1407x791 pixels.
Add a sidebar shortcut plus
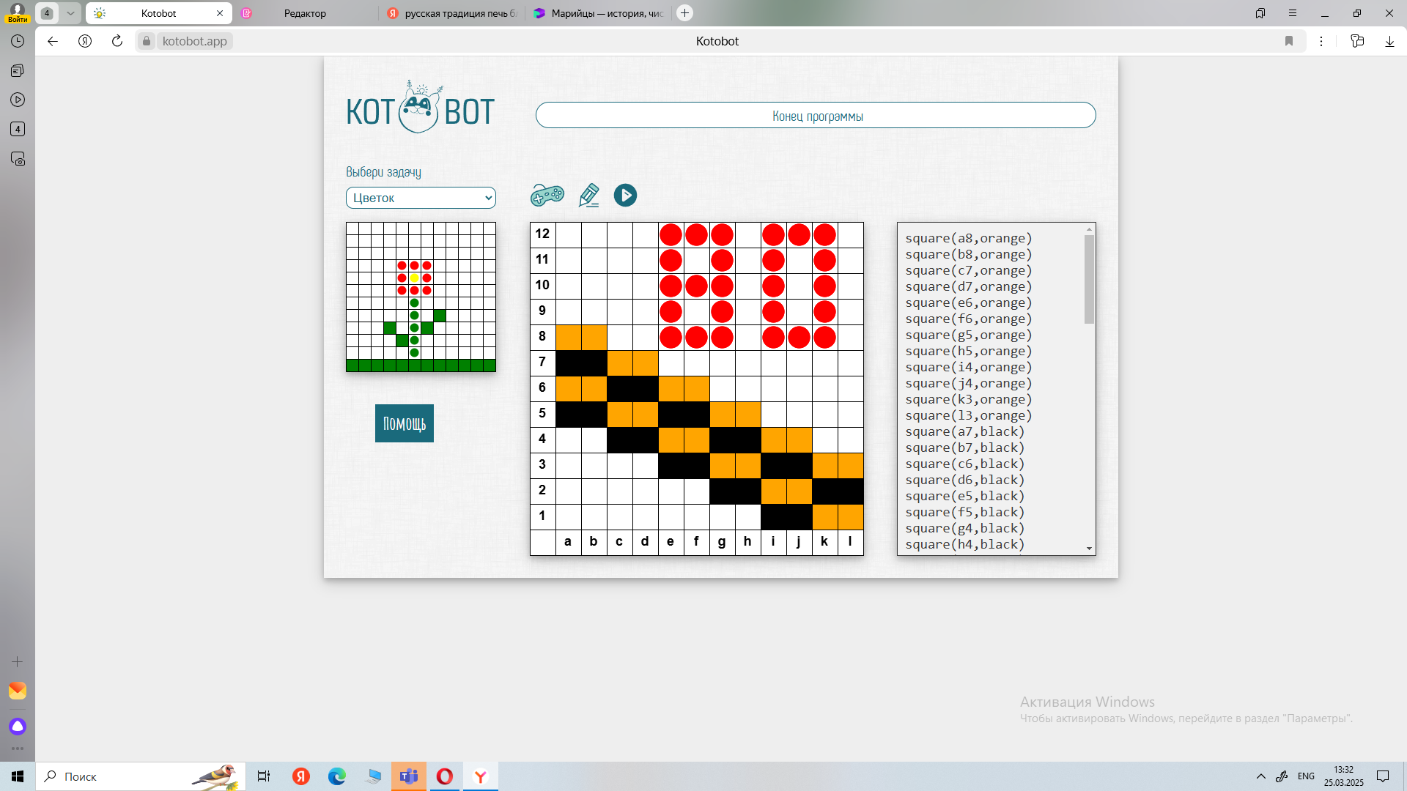click(x=18, y=661)
